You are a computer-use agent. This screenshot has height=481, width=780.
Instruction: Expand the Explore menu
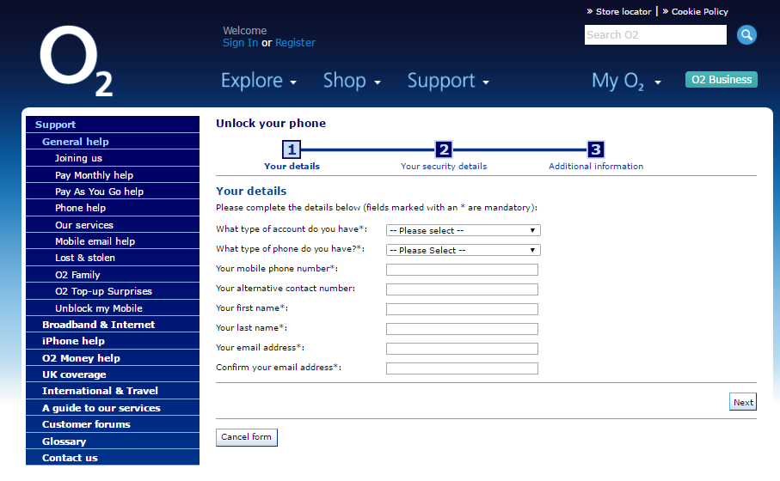click(259, 81)
